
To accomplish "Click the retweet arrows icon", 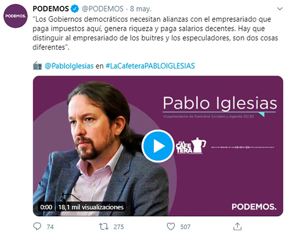I will point(104,227).
